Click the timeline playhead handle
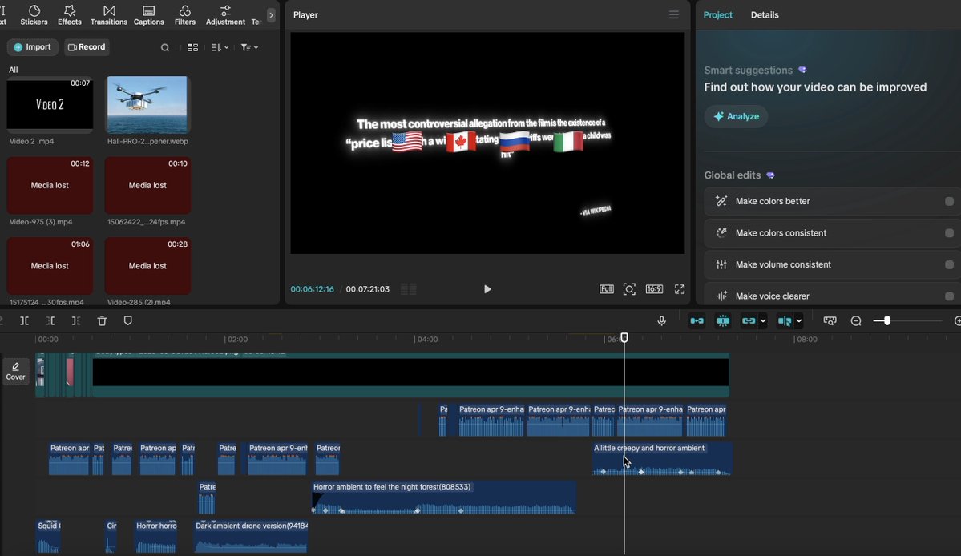The height and width of the screenshot is (556, 961). coord(624,337)
